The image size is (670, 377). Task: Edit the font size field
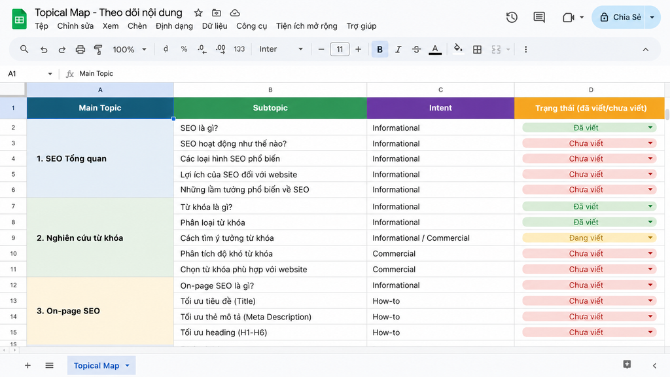click(x=340, y=49)
